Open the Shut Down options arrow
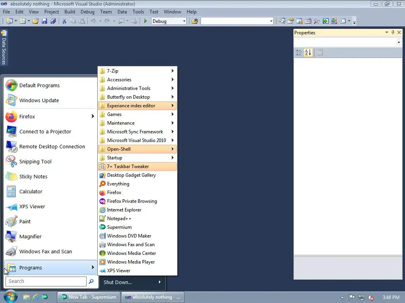Screen dimensions: 405x303 (x=160, y=282)
